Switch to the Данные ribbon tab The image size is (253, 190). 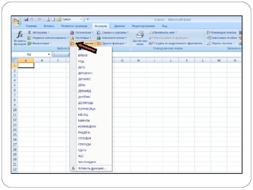[119, 26]
